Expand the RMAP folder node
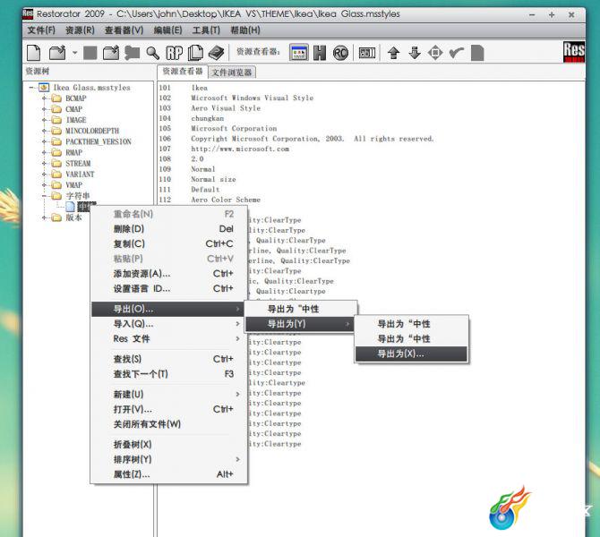 click(x=44, y=152)
